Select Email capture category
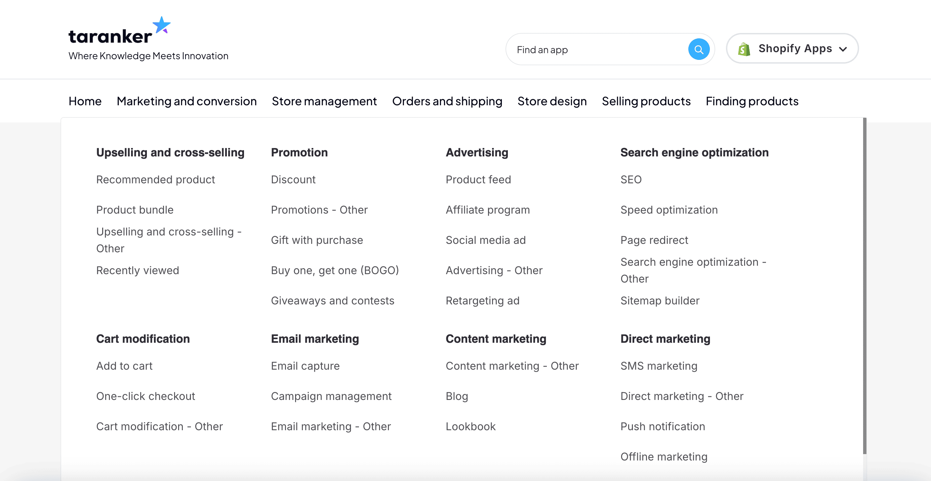Screen dimensions: 931x481 pos(306,366)
